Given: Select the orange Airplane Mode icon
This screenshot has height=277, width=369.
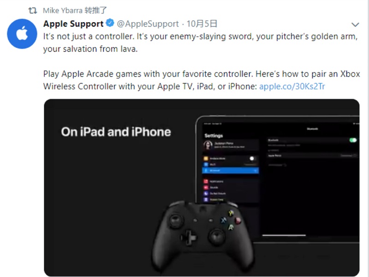Looking at the screenshot, I should [206, 159].
